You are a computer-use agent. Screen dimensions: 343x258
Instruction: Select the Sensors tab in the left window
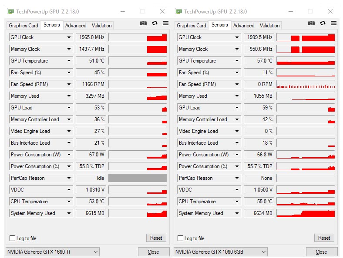[52, 25]
